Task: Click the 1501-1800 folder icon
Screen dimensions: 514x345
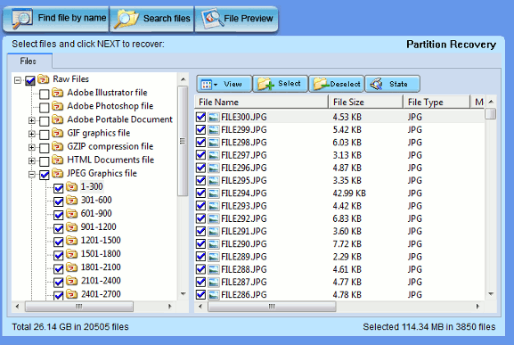Action: point(72,254)
